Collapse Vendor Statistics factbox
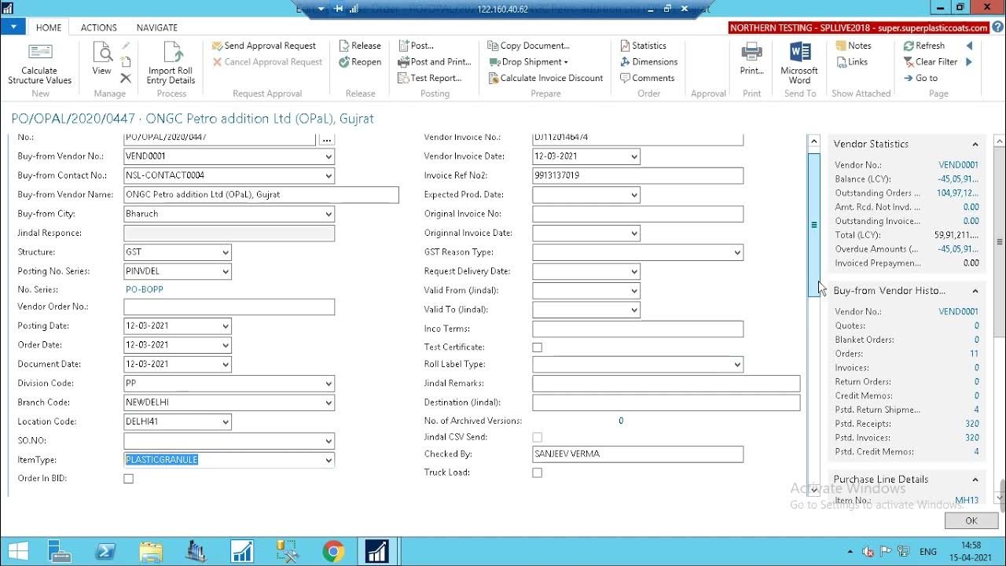The image size is (1006, 566). (975, 145)
